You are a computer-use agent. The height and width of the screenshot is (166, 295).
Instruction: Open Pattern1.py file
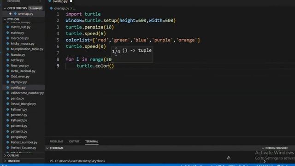coord(19,110)
